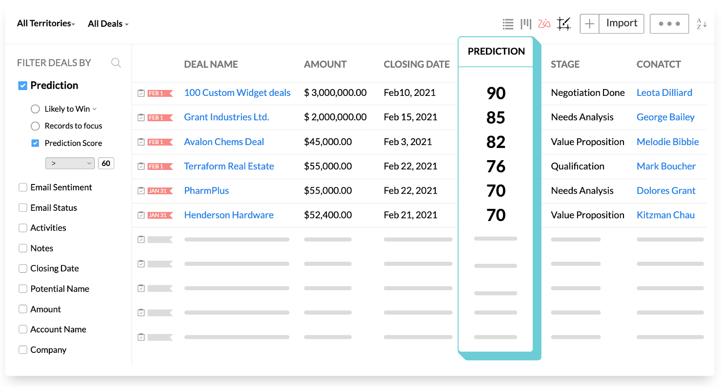722x387 pixels.
Task: Select the Likely to Win radio button
Action: [x=35, y=109]
